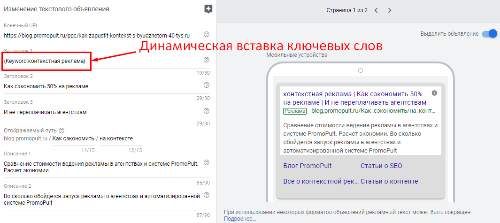Screen dimensions: 500x223
Task: Open the Подробнее link
Action: coord(240,219)
